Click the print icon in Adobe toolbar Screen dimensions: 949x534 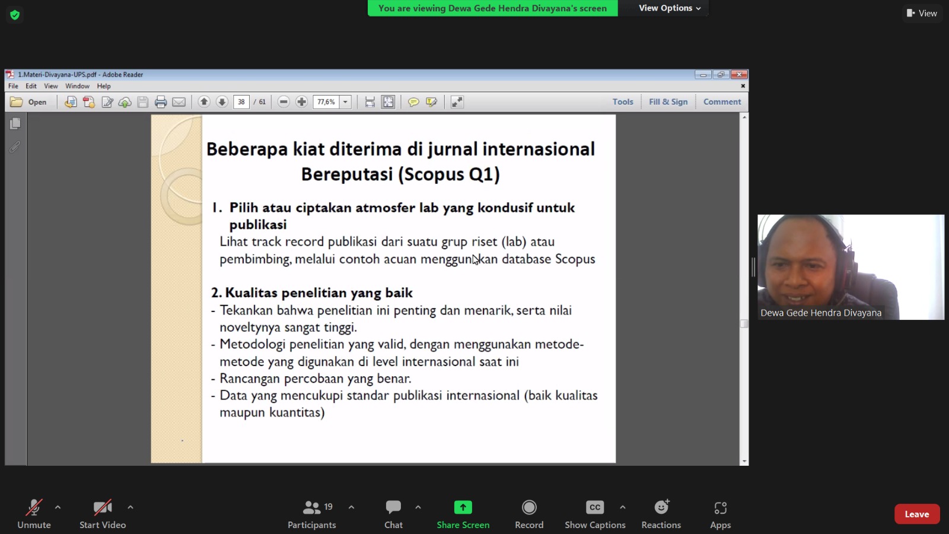coord(161,102)
